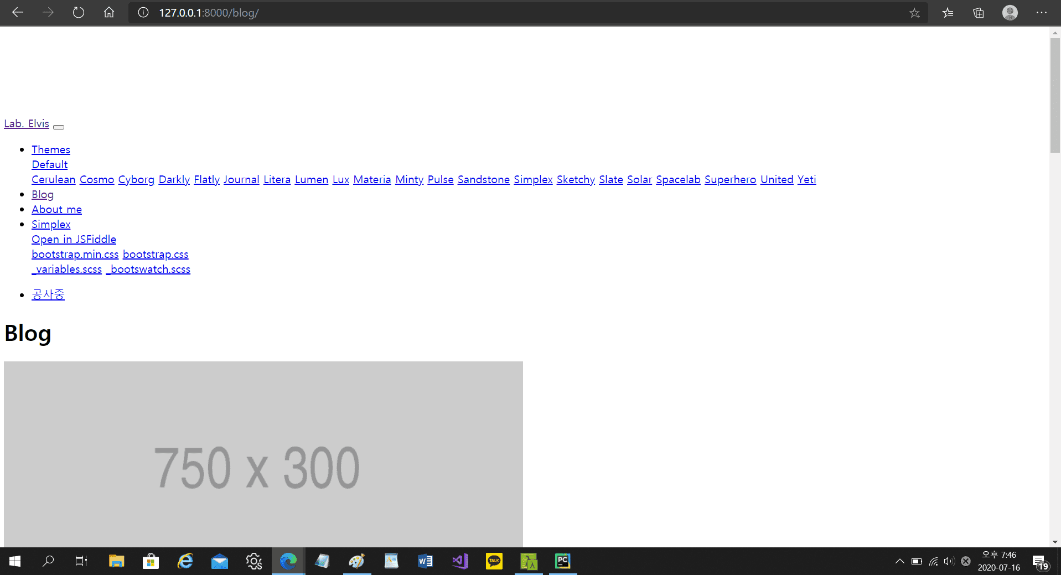Show hidden system tray icons
The height and width of the screenshot is (575, 1061).
900,561
